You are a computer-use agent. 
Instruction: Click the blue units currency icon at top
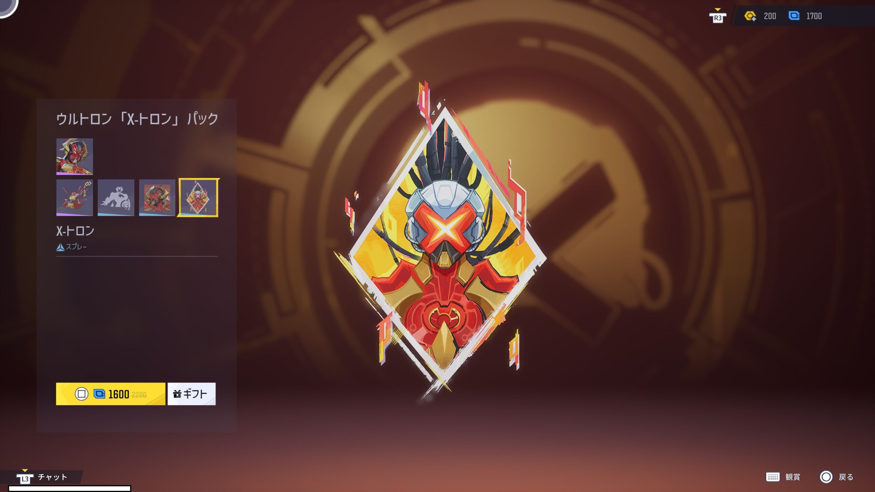pyautogui.click(x=794, y=16)
